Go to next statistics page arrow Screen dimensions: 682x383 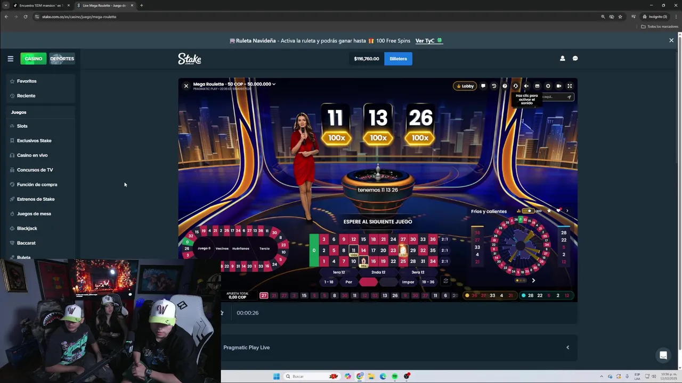point(533,280)
